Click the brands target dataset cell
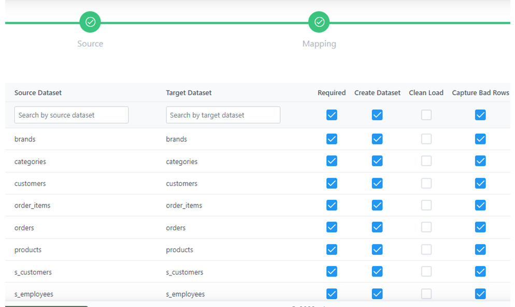Image resolution: width=515 pixels, height=307 pixels. (177, 139)
